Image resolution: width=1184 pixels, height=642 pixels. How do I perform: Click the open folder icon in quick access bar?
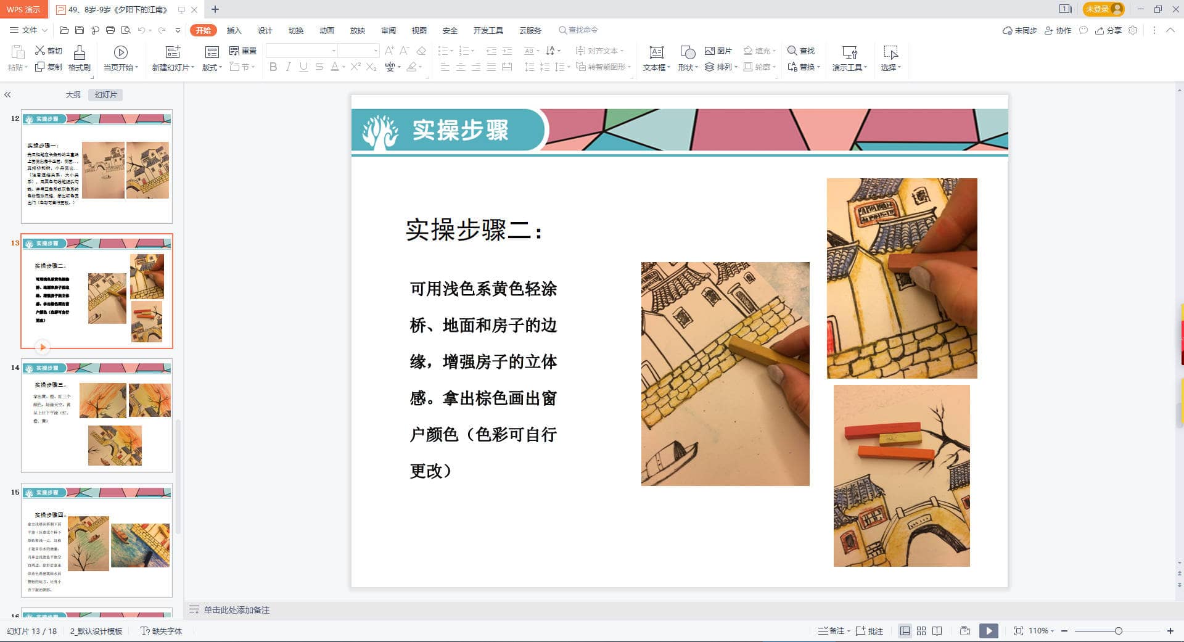[x=64, y=30]
